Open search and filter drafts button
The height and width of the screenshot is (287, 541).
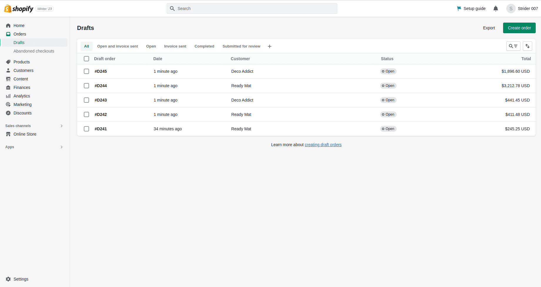pos(513,46)
